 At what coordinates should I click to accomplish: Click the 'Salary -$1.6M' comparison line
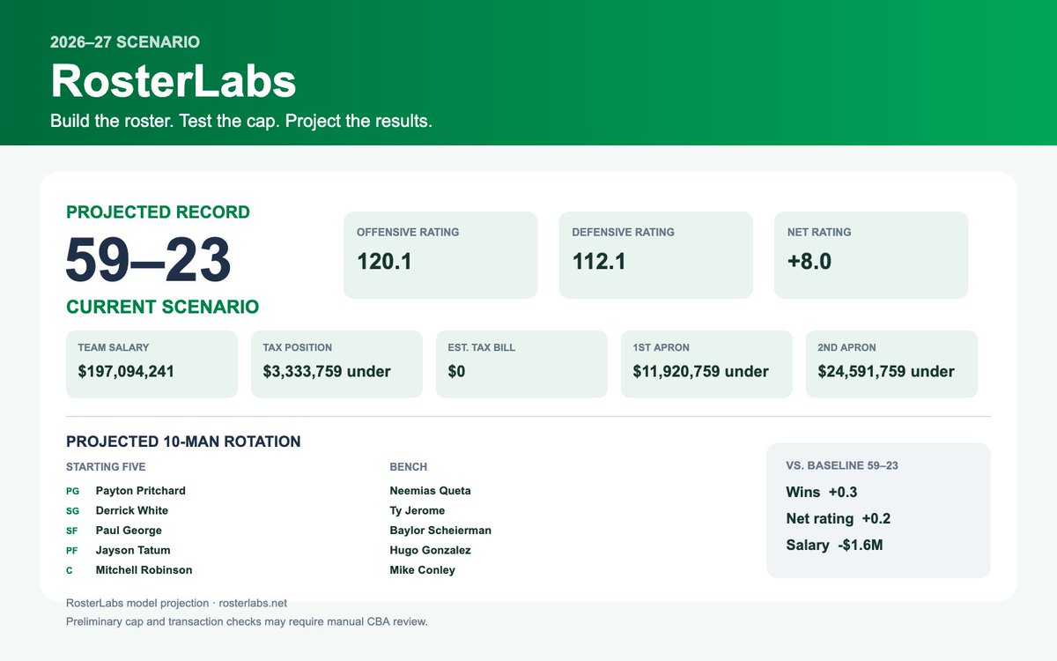[835, 546]
